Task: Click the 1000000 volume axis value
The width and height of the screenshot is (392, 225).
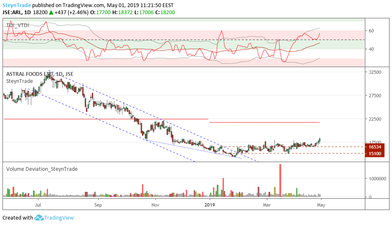Action: (x=377, y=179)
